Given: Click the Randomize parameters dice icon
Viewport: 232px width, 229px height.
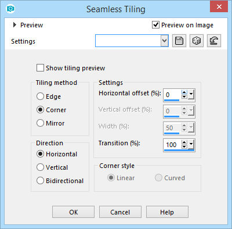Looking at the screenshot, I should (197, 41).
